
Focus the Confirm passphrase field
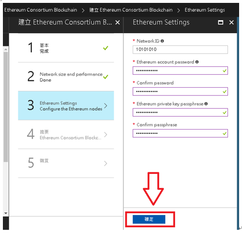pyautogui.click(x=180, y=133)
